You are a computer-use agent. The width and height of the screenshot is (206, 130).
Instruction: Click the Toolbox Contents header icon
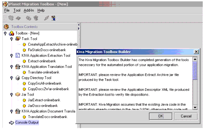[6, 27]
